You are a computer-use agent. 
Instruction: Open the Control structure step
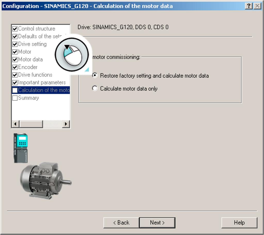(x=37, y=29)
